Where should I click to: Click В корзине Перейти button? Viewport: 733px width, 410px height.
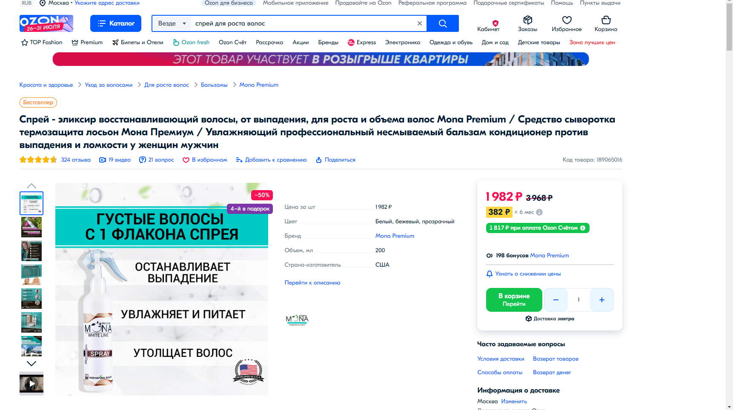tap(514, 300)
